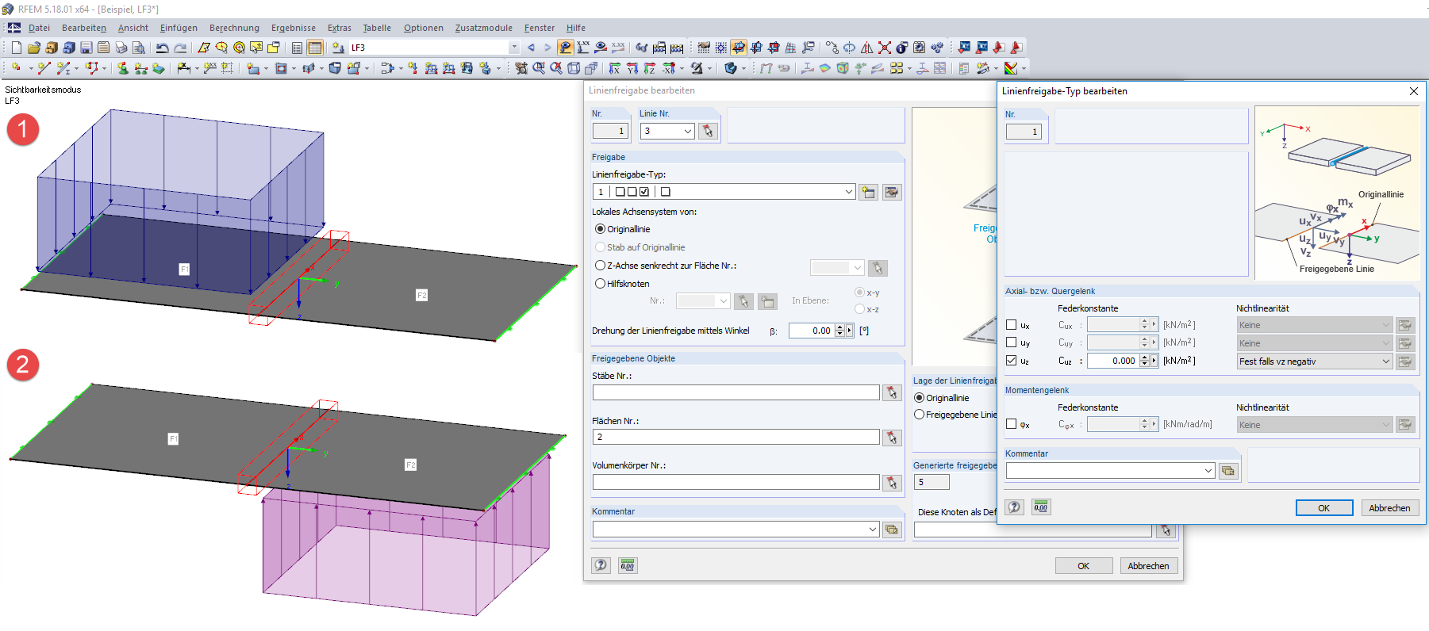This screenshot has height=631, width=1429.
Task: Open the LF3 load case dropdown
Action: (x=513, y=48)
